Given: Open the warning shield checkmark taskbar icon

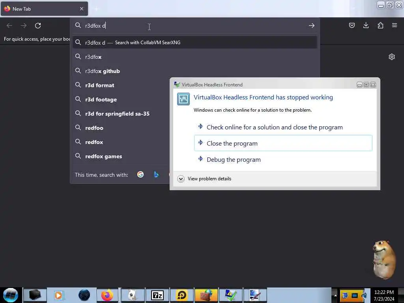Looking at the screenshot, I should [x=230, y=295].
